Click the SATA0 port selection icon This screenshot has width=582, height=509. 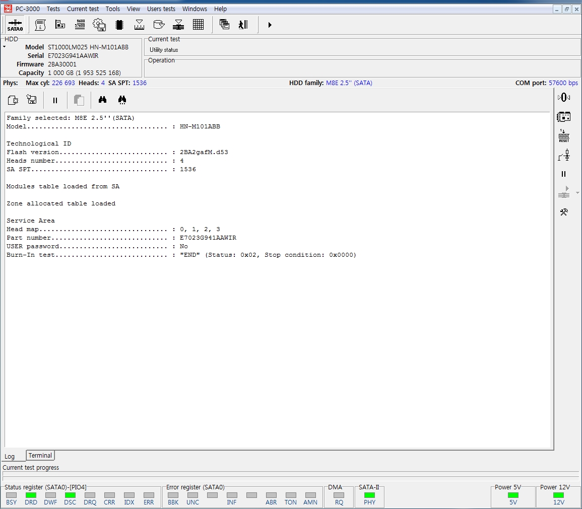(15, 25)
